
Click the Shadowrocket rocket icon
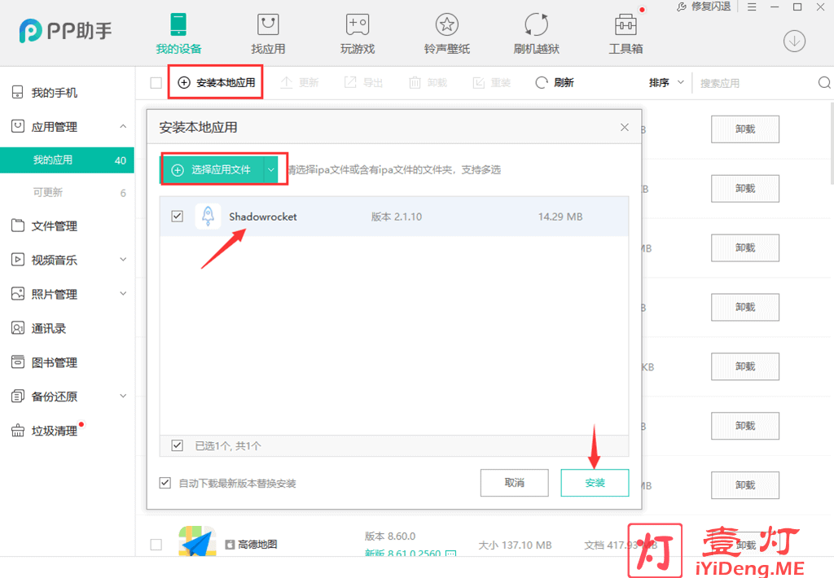[x=208, y=217]
